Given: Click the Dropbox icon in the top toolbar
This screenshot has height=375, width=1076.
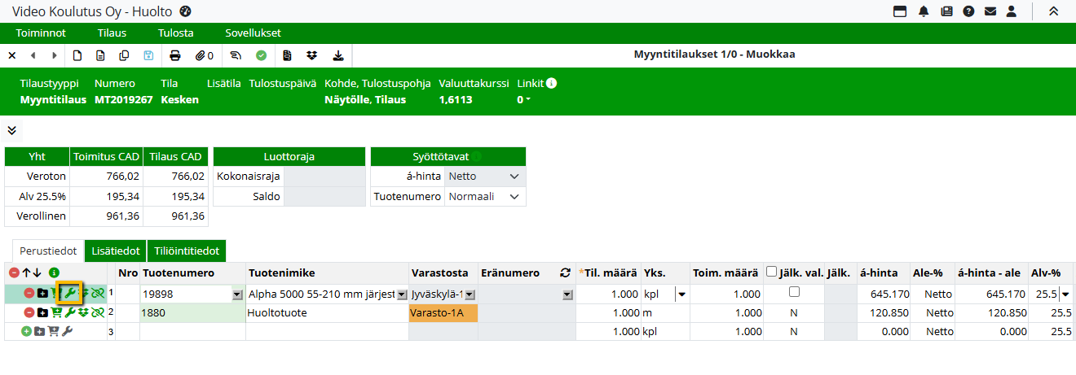Looking at the screenshot, I should [x=311, y=55].
